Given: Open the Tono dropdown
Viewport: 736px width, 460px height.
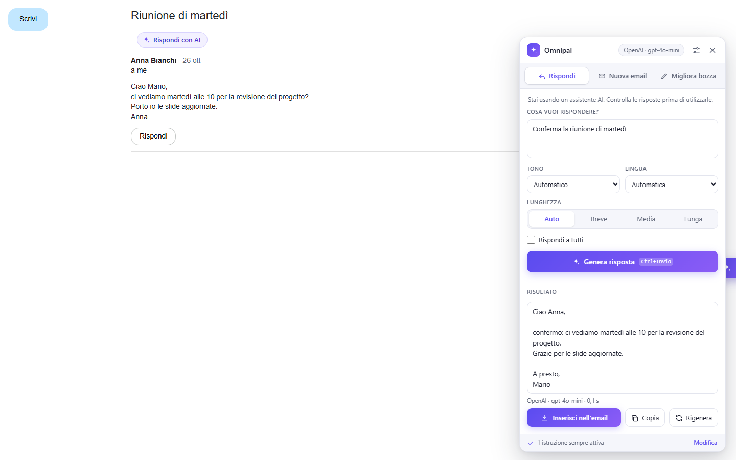Looking at the screenshot, I should (573, 185).
